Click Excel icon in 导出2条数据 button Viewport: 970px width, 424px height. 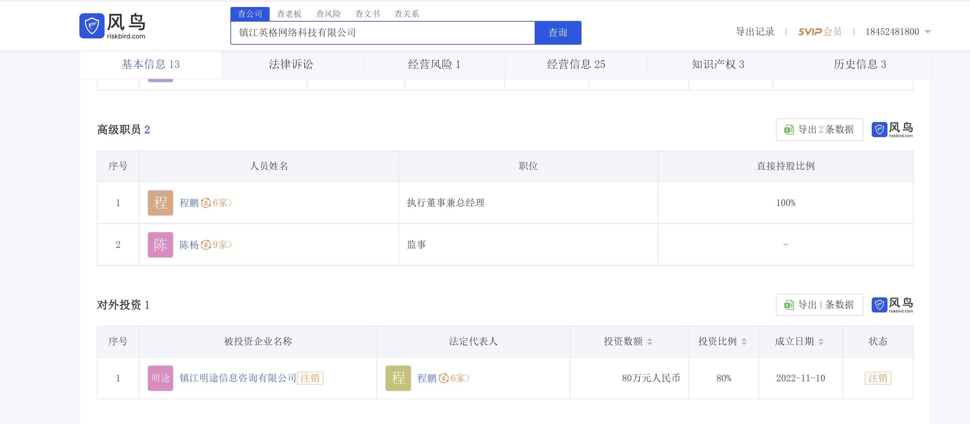pos(789,130)
